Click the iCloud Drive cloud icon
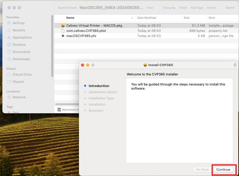Image resolution: width=239 pixels, height=176 pixels. [x=9, y=75]
